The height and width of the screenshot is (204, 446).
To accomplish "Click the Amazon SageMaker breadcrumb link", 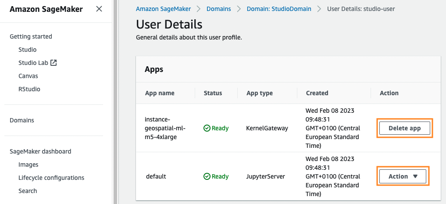I will (x=163, y=9).
